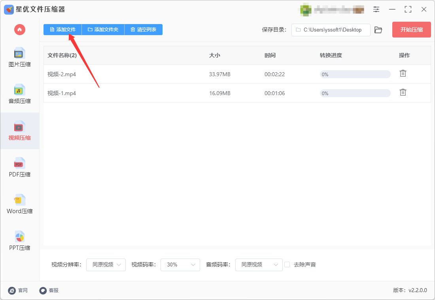This screenshot has width=435, height=300.
Task: Click 时间 column header
Action: pyautogui.click(x=270, y=55)
